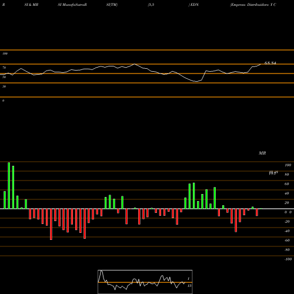The image size is (294, 294).
Task: Click the 'MR' panel title
Action: tap(262, 153)
